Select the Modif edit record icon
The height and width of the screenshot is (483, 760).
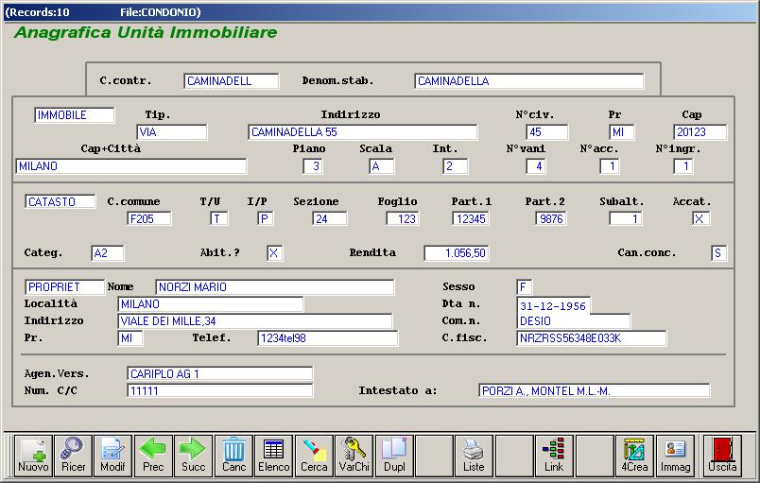point(112,456)
